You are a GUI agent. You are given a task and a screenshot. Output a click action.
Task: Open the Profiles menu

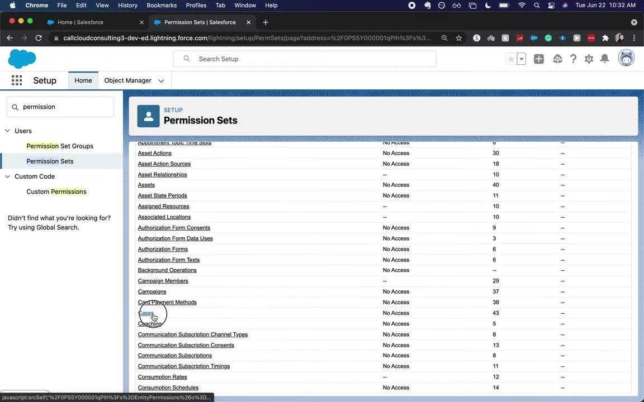pos(196,6)
